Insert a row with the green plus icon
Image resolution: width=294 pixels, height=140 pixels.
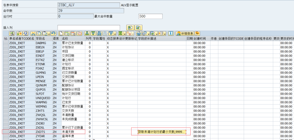tap(67, 33)
